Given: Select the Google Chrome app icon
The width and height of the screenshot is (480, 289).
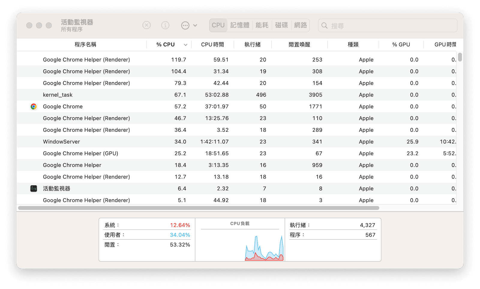Looking at the screenshot, I should (x=34, y=107).
